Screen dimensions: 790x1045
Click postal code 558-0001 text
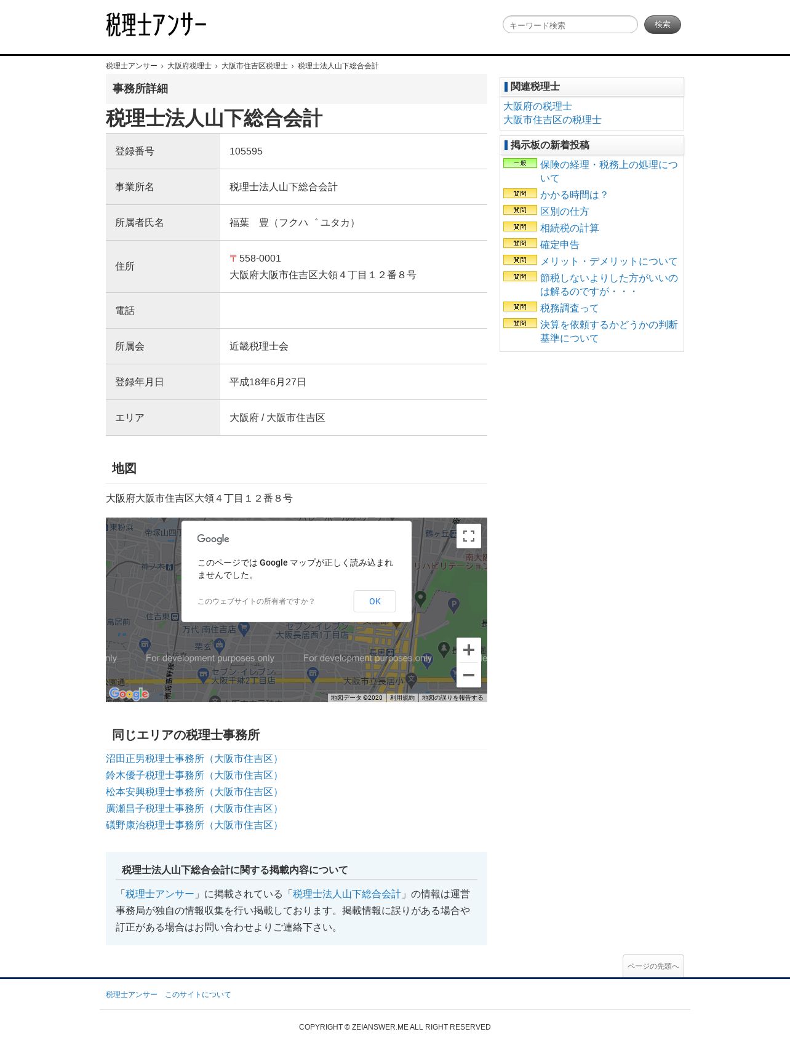click(x=260, y=258)
